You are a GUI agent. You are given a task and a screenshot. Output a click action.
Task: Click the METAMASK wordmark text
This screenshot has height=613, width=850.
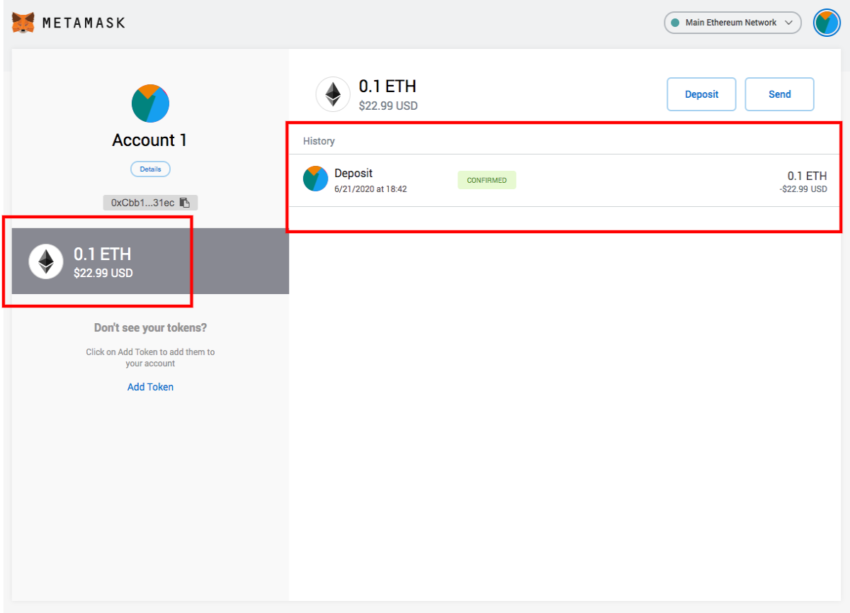coord(84,23)
